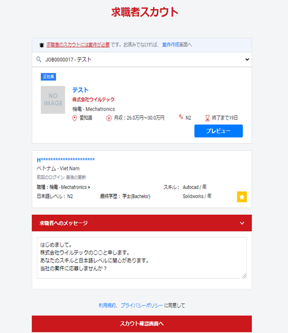Open the 利用規約 link
This screenshot has width=288, height=333.
point(107,306)
